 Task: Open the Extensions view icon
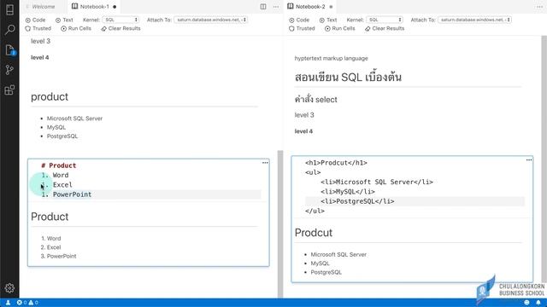(x=9, y=90)
